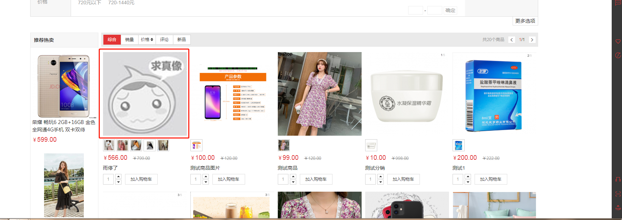Select small thumbnail under 测试商品图片
Screen dimensions: 622x220
click(x=196, y=145)
